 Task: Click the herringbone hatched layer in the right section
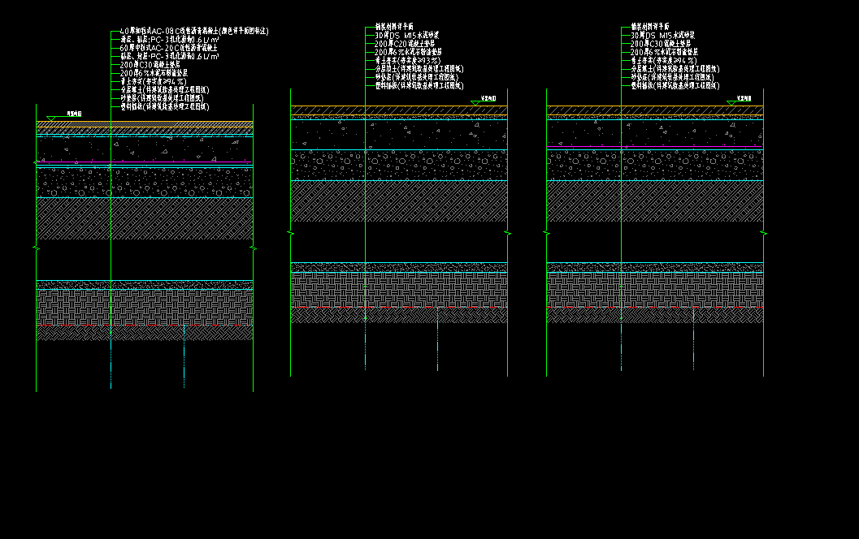click(x=654, y=289)
